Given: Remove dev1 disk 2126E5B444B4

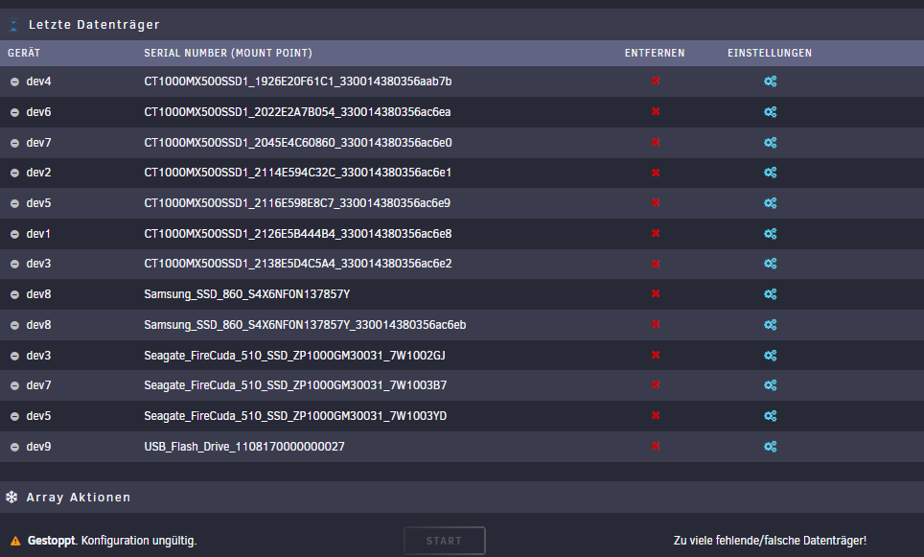Looking at the screenshot, I should 656,234.
